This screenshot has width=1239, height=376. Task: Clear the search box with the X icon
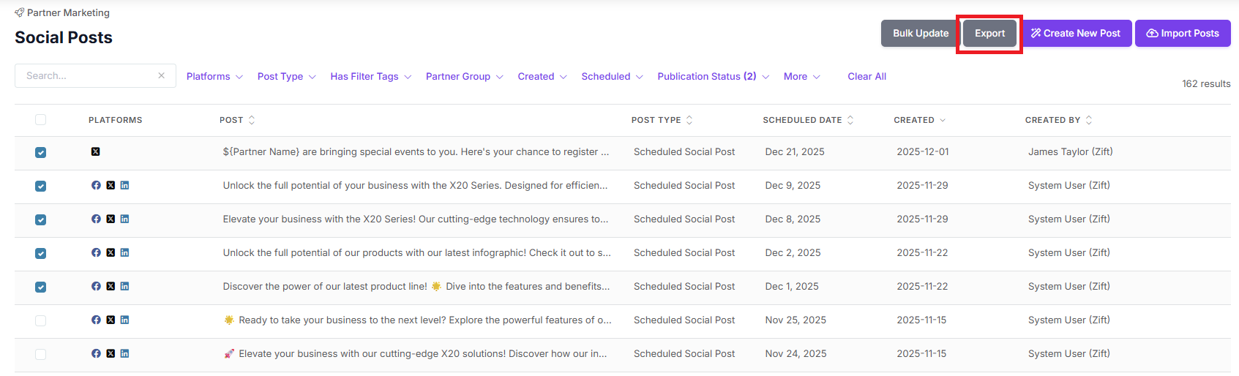click(x=161, y=75)
